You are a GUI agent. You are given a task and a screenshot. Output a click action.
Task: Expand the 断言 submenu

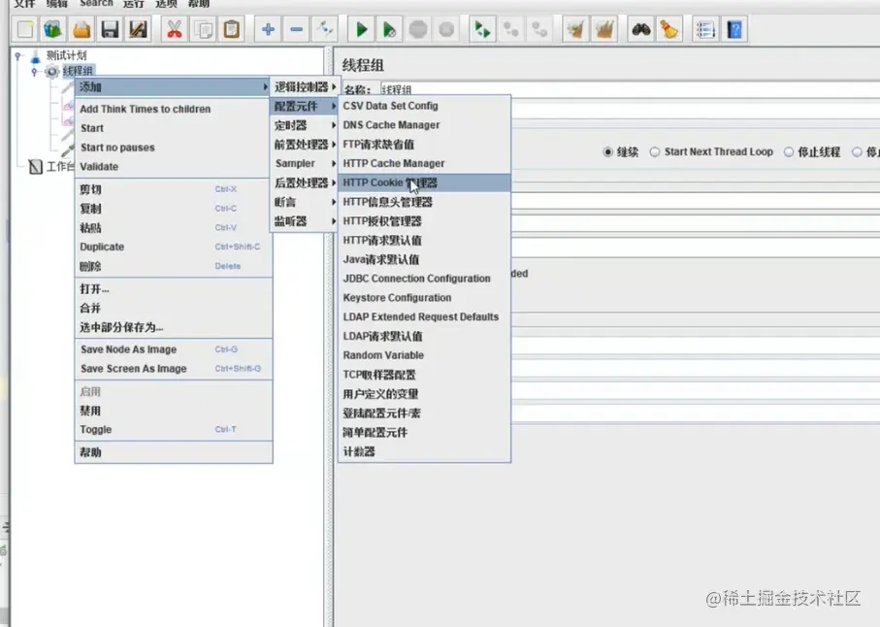(x=305, y=202)
